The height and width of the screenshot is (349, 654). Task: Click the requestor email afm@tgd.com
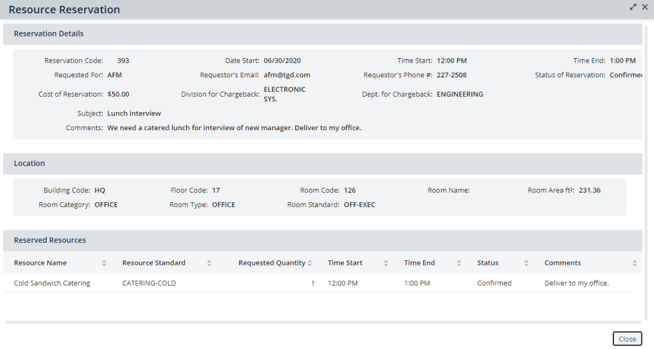(287, 75)
